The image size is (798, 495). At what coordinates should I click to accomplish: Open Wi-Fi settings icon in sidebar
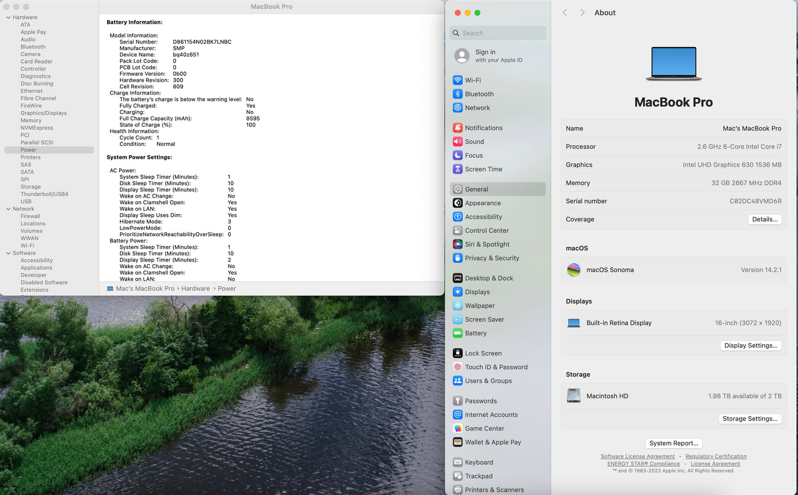(457, 80)
